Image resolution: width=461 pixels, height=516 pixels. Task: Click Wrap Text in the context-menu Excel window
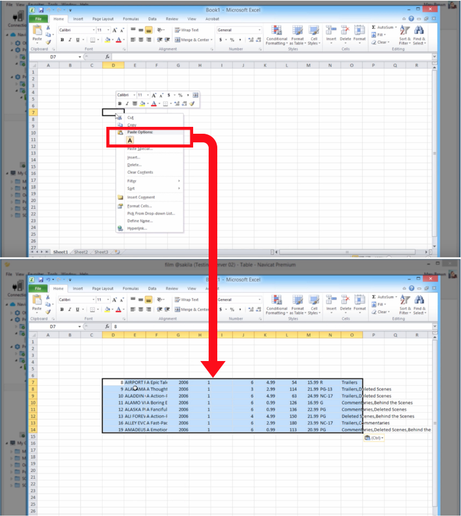186,30
